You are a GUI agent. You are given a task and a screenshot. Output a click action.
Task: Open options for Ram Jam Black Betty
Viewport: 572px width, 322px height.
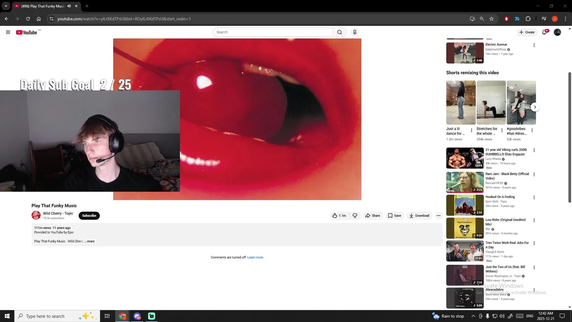(x=534, y=174)
